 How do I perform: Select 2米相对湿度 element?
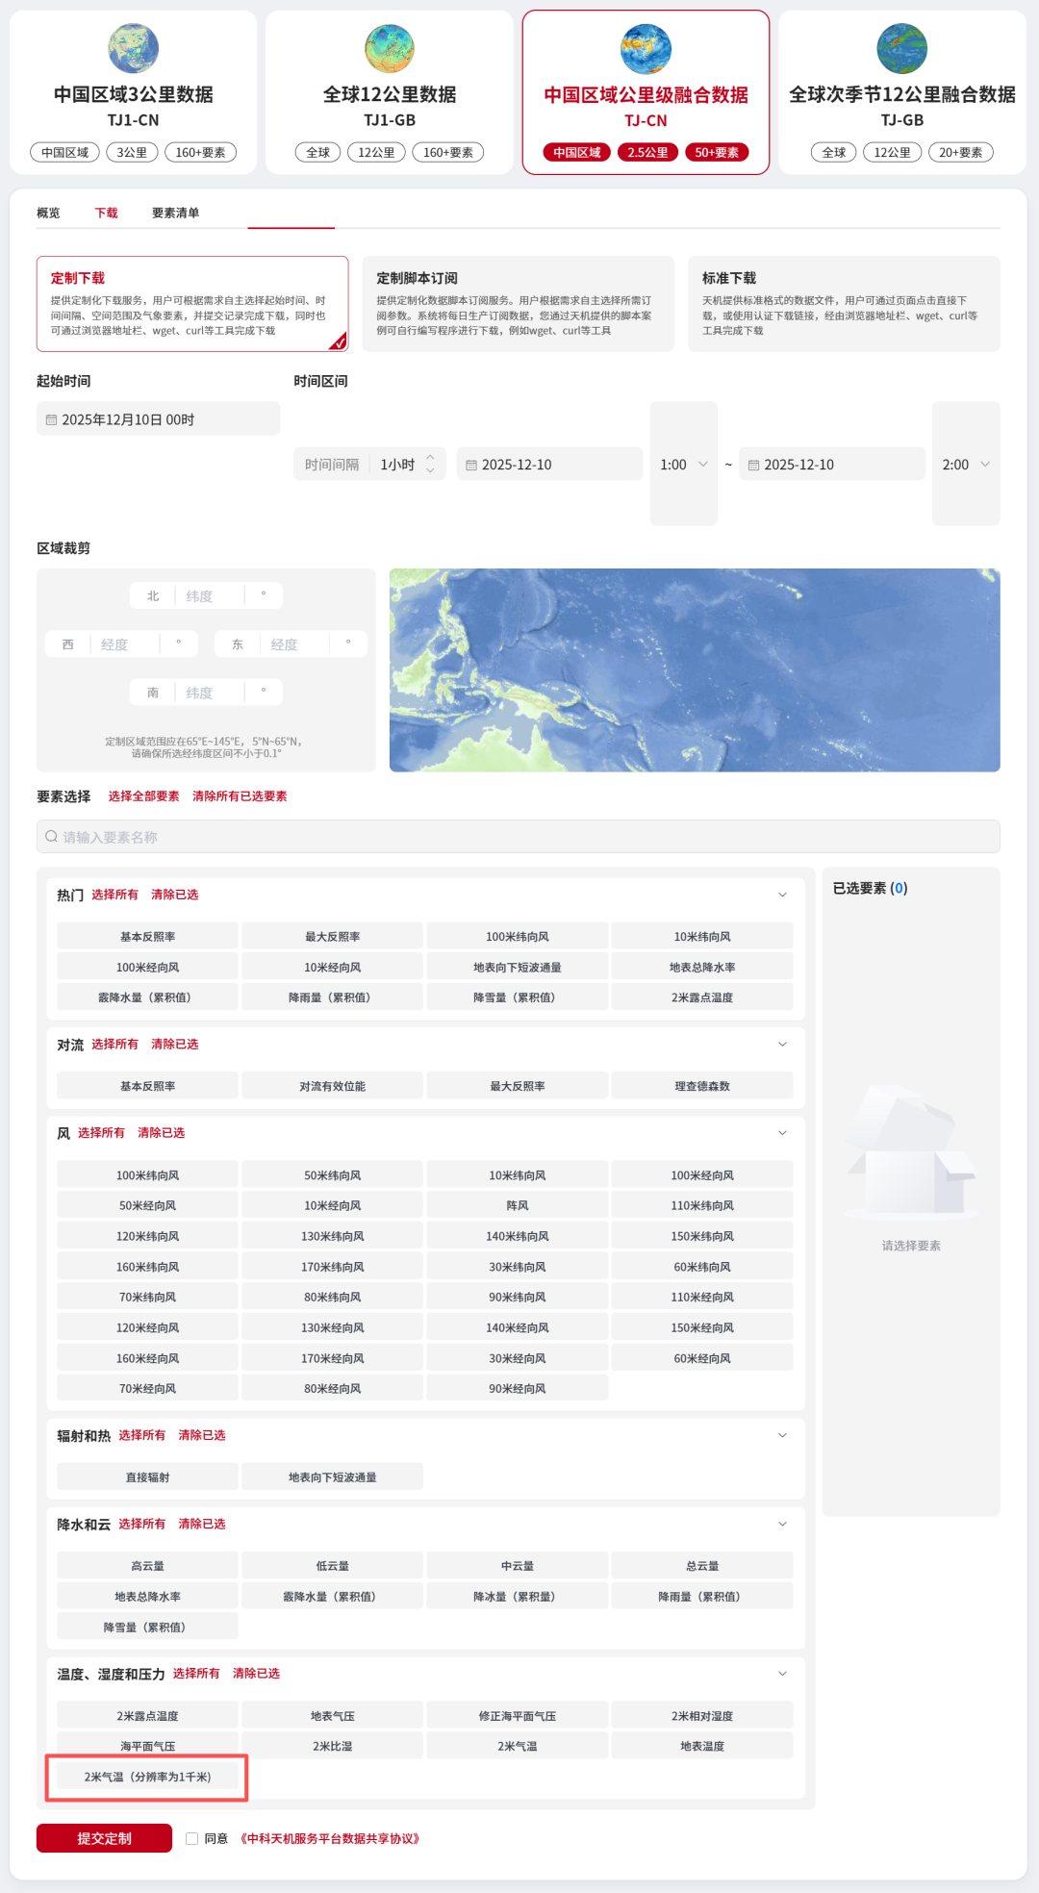tap(702, 1716)
